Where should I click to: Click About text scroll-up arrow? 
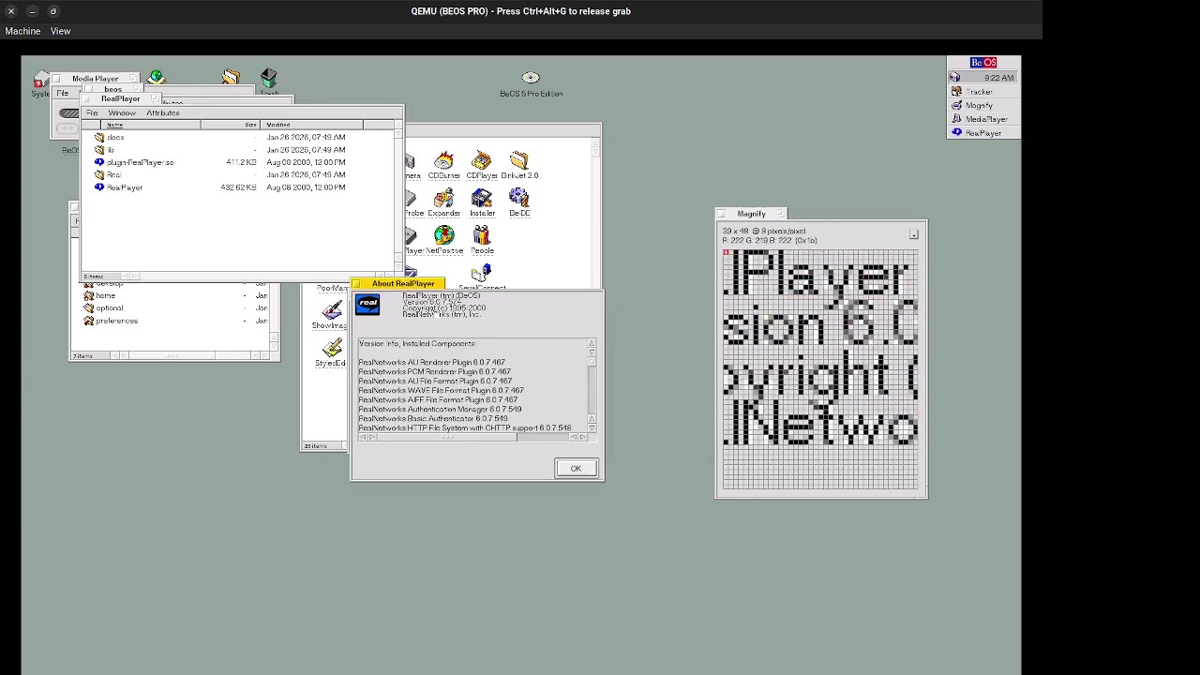point(592,344)
